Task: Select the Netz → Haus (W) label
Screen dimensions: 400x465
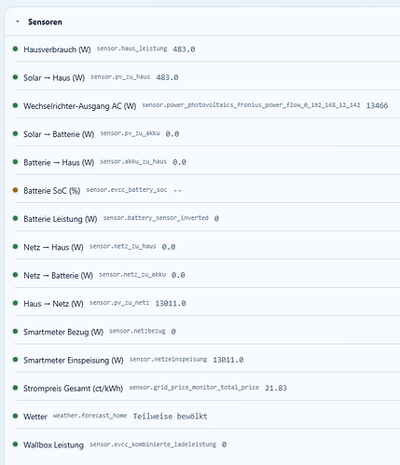Action: (53, 247)
